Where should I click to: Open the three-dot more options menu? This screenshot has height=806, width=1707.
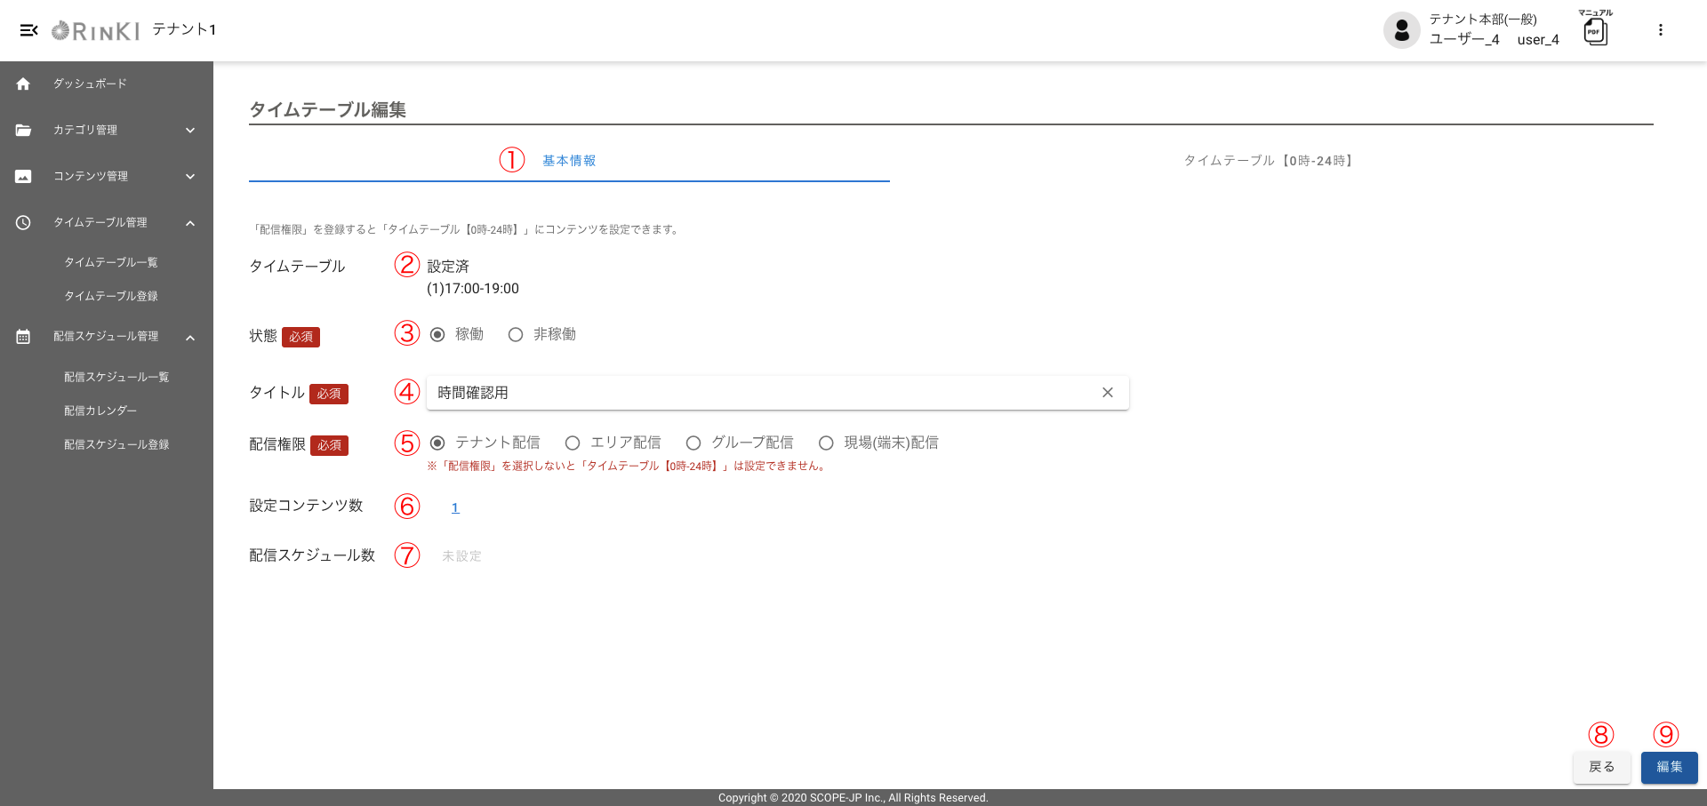click(x=1660, y=30)
